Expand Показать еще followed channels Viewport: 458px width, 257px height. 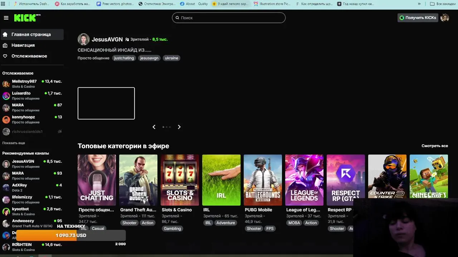[x=14, y=143]
